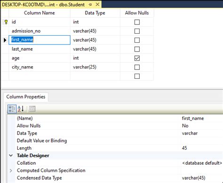Edit the first_name column name field
223x183 pixels.
coord(40,40)
